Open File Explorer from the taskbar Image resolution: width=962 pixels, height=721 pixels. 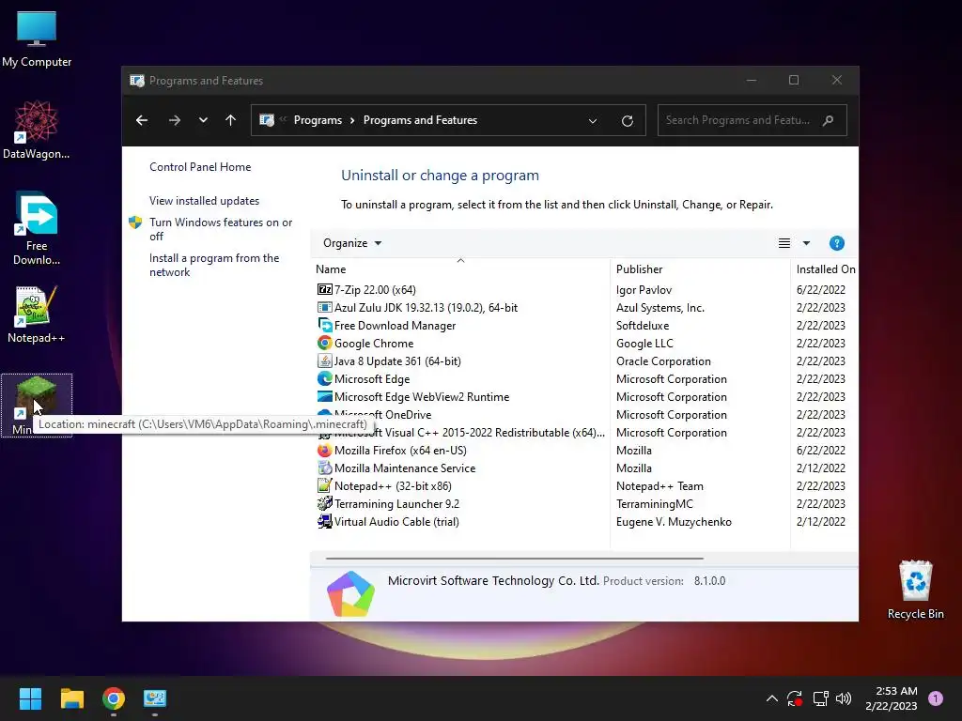tap(71, 698)
